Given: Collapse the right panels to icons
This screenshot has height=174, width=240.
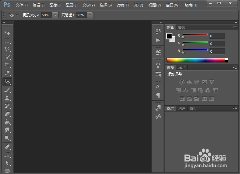Looking at the screenshot, I should pyautogui.click(x=236, y=22).
